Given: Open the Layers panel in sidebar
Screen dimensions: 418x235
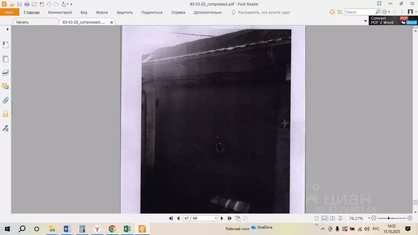Looking at the screenshot, I should click(x=6, y=73).
